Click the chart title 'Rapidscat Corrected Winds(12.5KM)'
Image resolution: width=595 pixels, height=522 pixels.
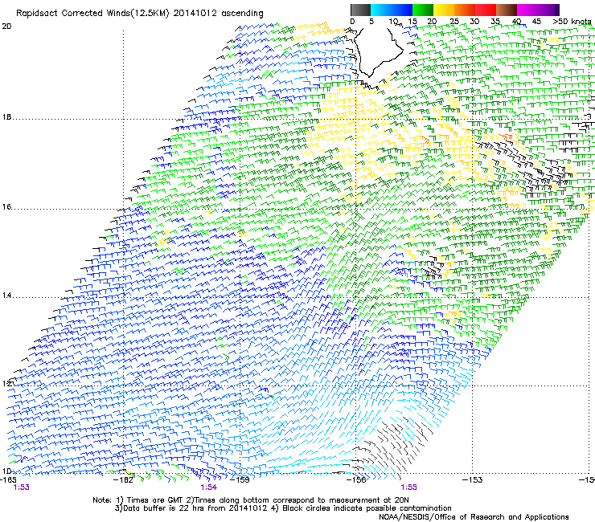click(x=93, y=14)
